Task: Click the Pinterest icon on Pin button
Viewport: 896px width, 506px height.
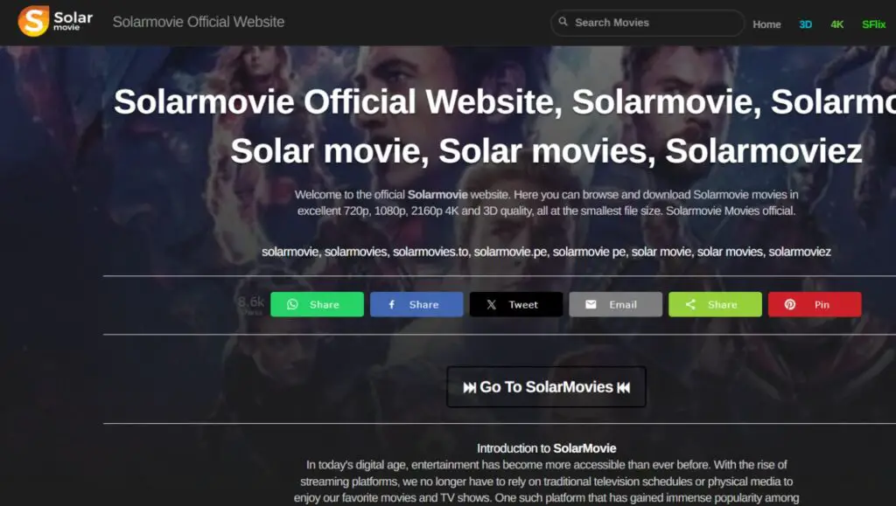Action: (791, 304)
